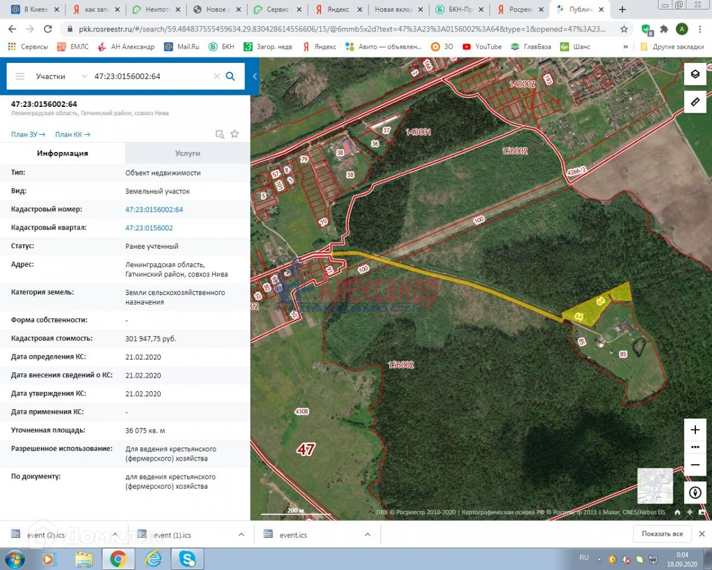Open options arrow for event (2).ics download
Screen dimensions: 712x570
click(x=116, y=534)
